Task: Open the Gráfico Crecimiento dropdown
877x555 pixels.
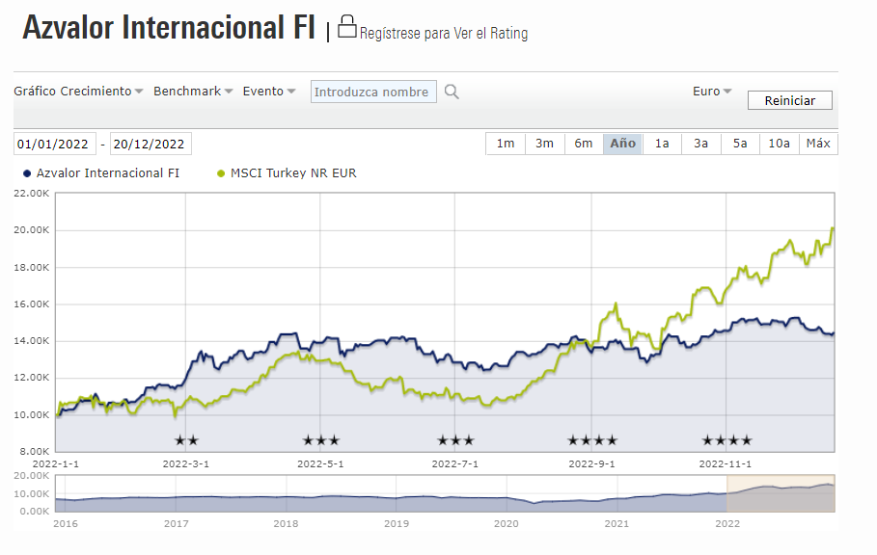Action: (78, 91)
